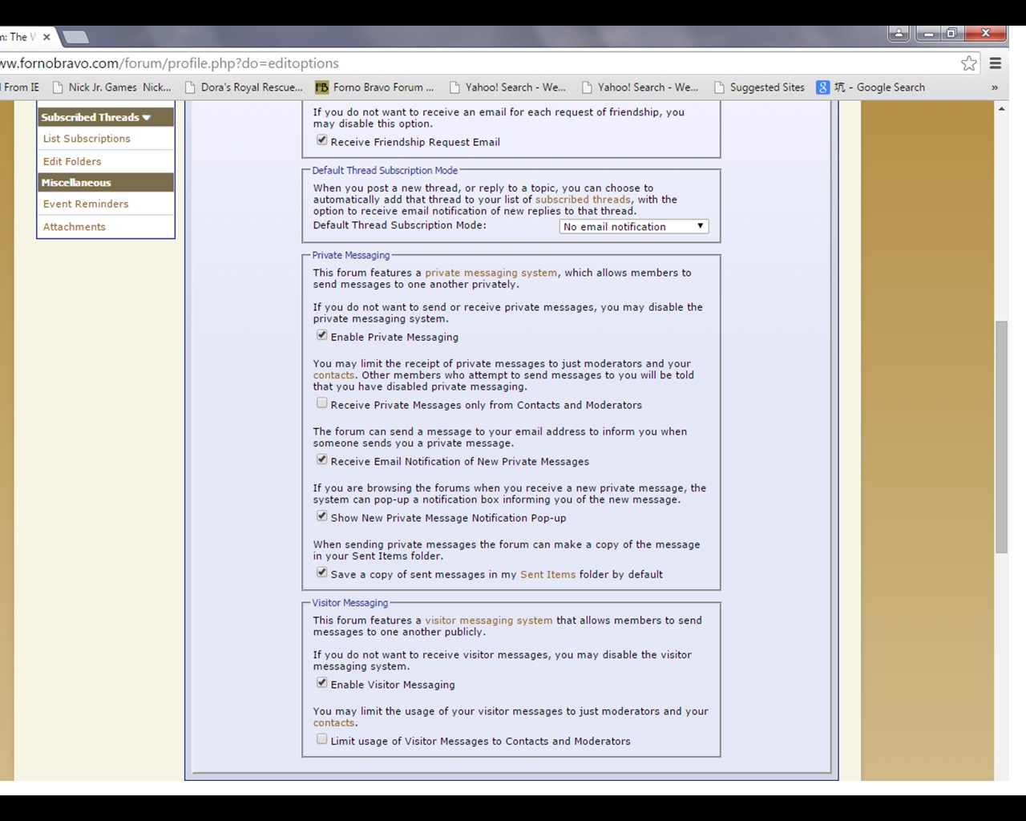Open the Chrome hamburger menu

(x=996, y=63)
